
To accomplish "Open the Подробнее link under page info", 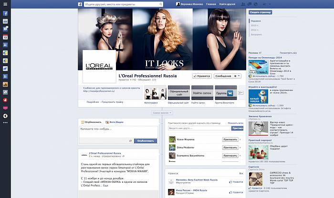I will pyautogui.click(x=93, y=102).
